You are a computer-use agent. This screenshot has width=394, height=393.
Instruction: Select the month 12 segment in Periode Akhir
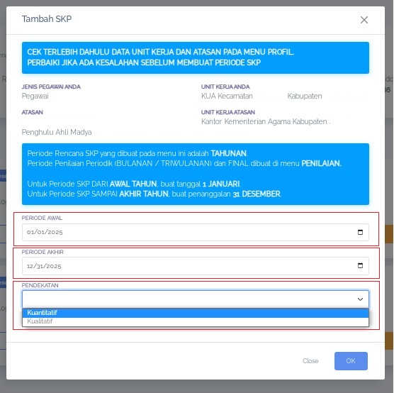click(30, 266)
